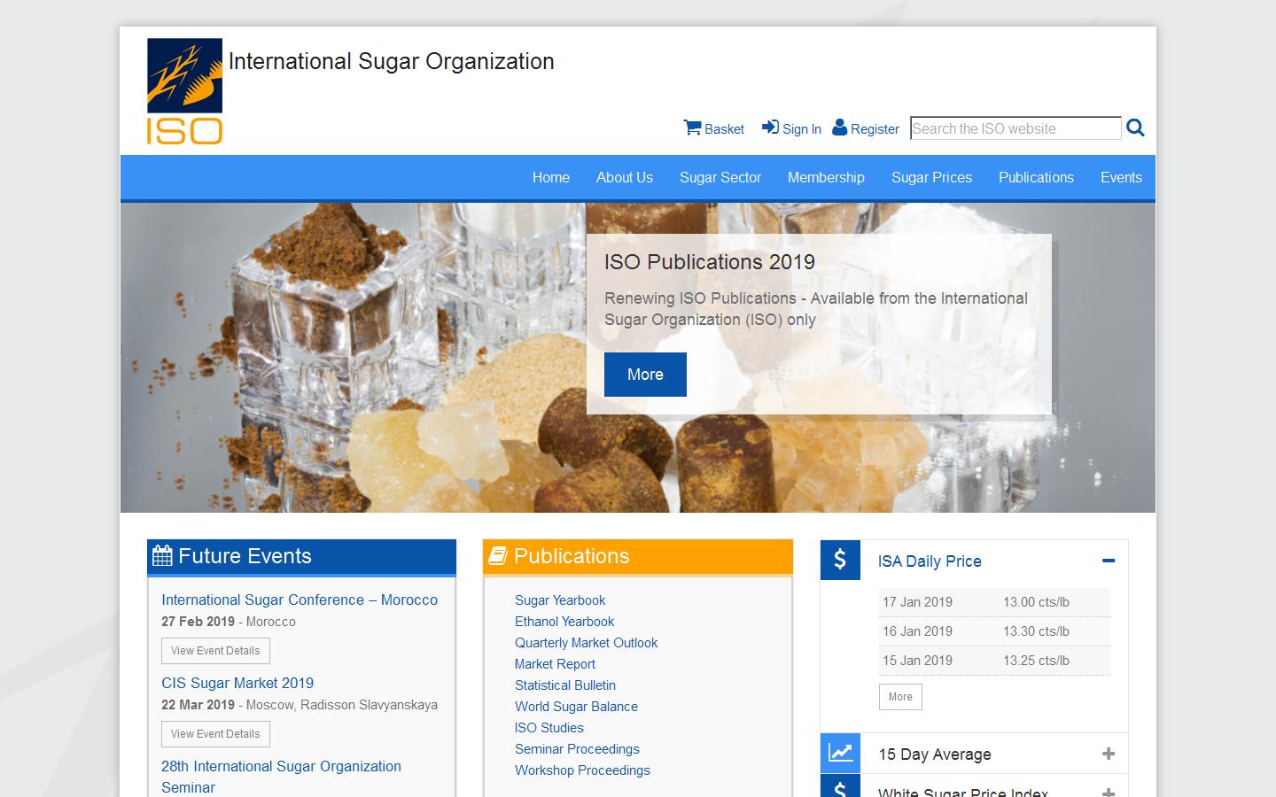This screenshot has height=797, width=1276.
Task: Click More in the ISO Publications 2019 banner
Action: point(645,375)
